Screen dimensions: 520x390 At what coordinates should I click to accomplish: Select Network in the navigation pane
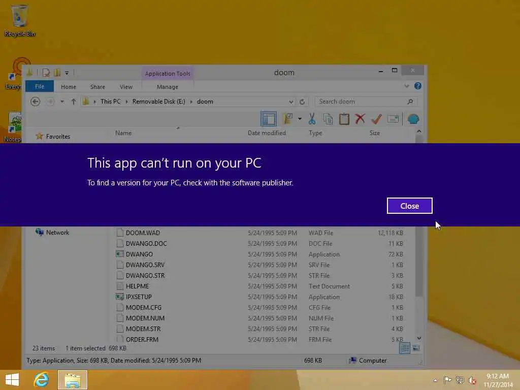tap(57, 233)
